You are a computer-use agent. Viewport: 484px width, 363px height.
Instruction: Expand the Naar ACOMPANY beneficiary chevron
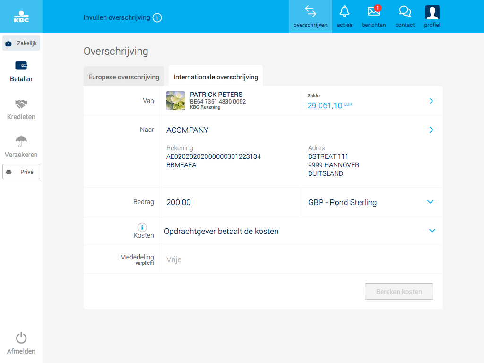(431, 130)
